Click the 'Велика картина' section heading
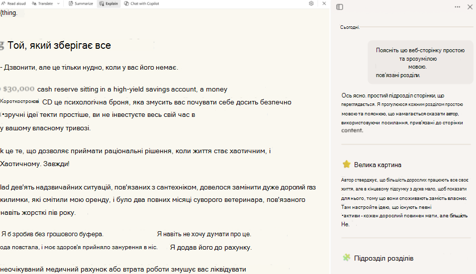The width and height of the screenshot is (476, 274). pos(378,165)
